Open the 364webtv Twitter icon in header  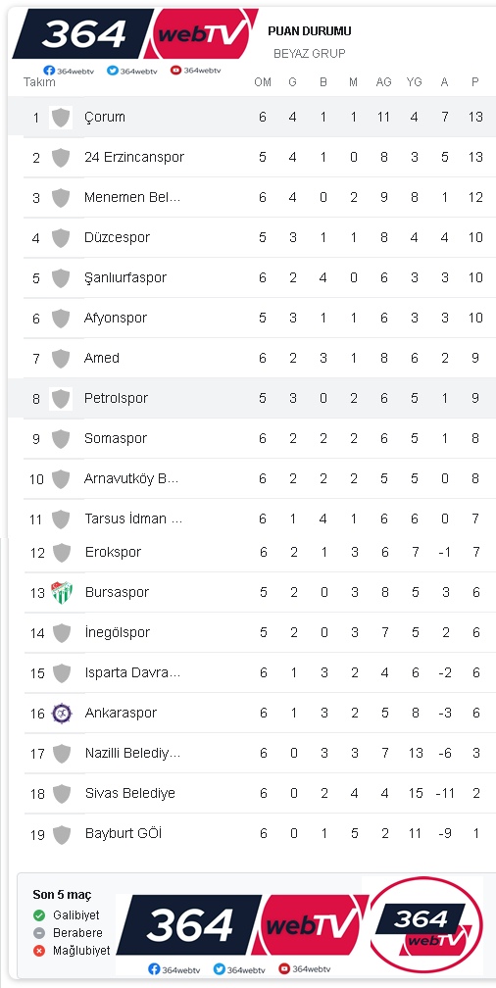pos(112,71)
